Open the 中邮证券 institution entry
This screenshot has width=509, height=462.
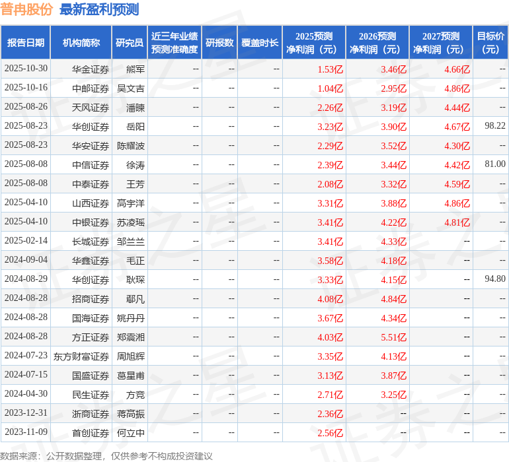click(91, 88)
